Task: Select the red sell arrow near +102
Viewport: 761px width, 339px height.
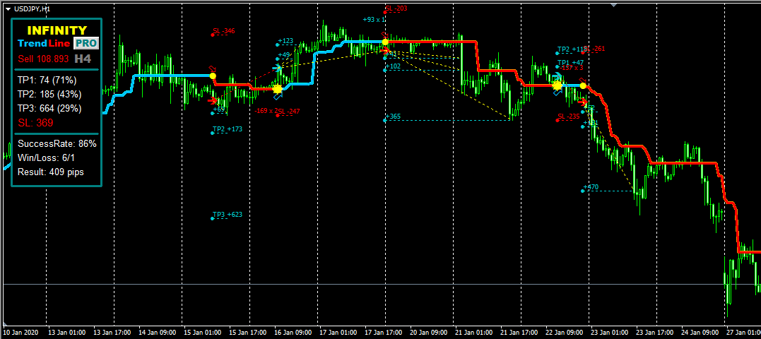Action: coord(384,50)
